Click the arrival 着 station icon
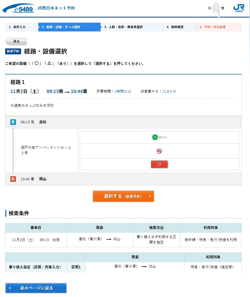Screen dimensions: 250x297 pyautogui.click(x=13, y=179)
